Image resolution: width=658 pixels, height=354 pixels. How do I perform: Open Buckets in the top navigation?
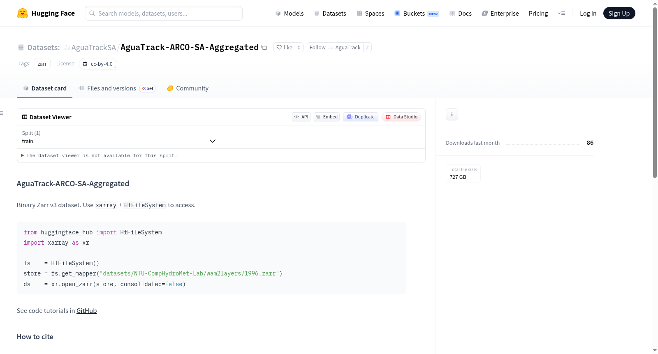click(x=417, y=14)
